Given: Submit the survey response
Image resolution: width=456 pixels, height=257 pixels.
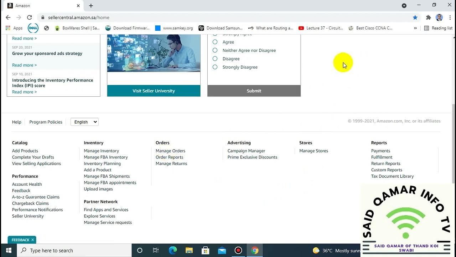Looking at the screenshot, I should pyautogui.click(x=254, y=91).
